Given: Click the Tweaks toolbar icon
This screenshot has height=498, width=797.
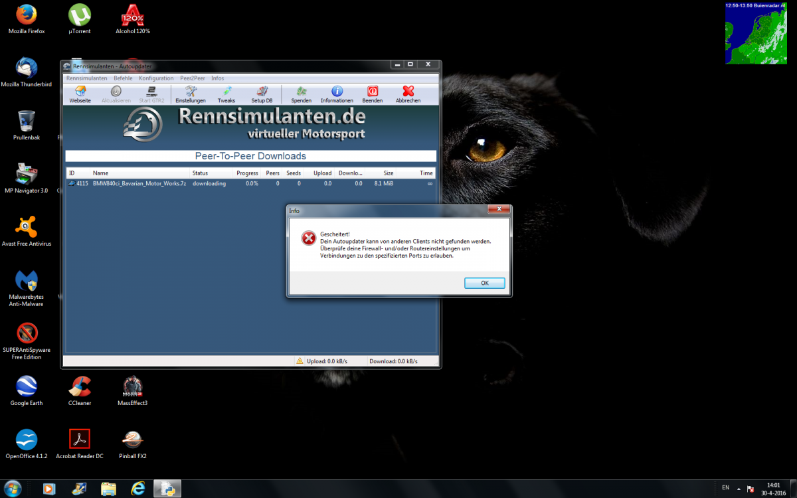Looking at the screenshot, I should coord(226,94).
